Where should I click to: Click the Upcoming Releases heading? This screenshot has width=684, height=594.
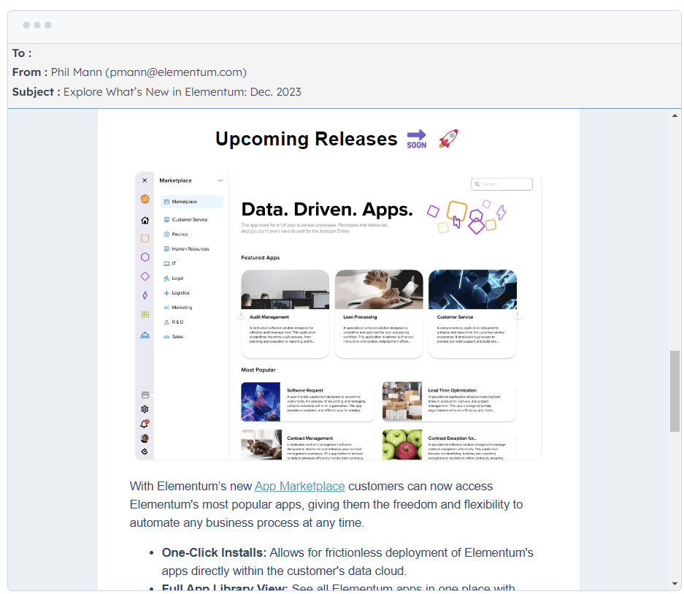[x=306, y=139]
